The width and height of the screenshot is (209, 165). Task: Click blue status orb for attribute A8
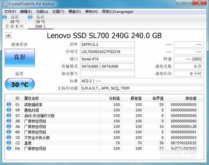tap(9, 121)
